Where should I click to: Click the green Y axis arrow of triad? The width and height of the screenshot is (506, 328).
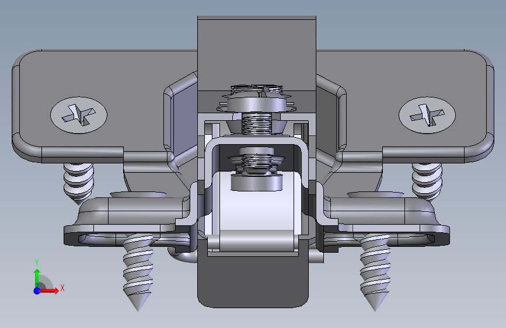37,277
